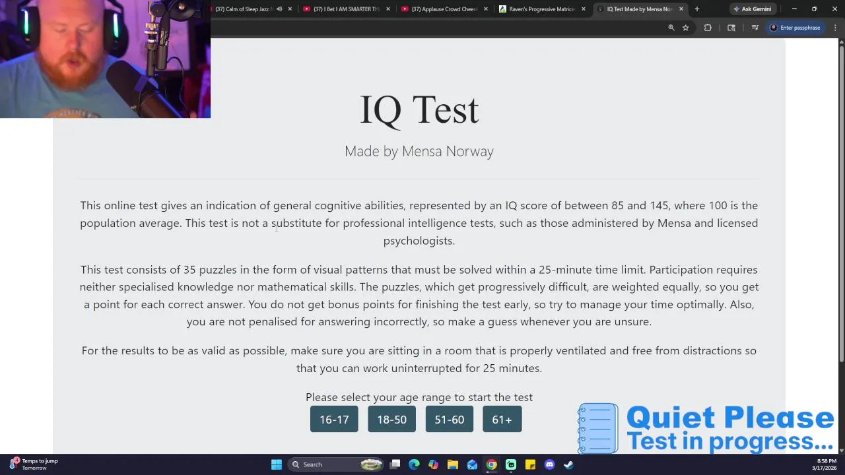Open Sticky Notes from taskbar
This screenshot has width=845, height=475.
click(x=530, y=464)
